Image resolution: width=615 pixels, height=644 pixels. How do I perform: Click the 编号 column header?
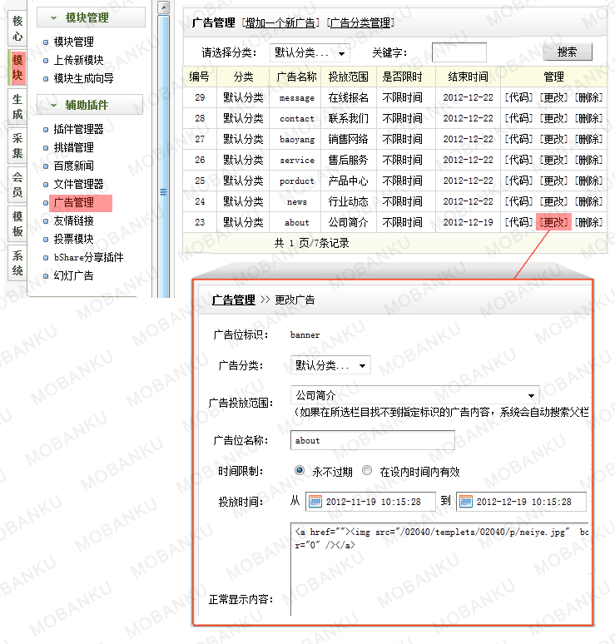click(x=199, y=77)
